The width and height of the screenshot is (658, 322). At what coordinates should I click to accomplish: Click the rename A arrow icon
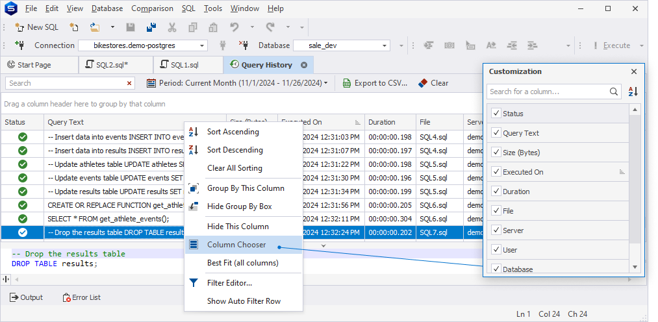click(491, 45)
